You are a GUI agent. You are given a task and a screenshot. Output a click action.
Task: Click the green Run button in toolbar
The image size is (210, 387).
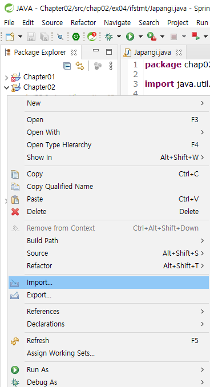tap(130, 37)
